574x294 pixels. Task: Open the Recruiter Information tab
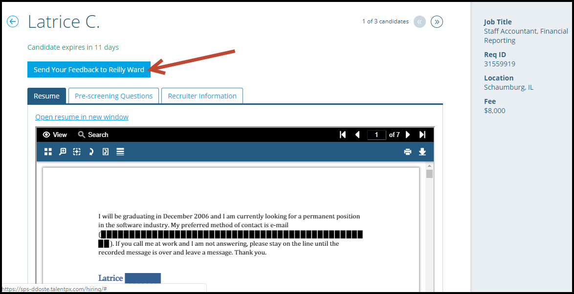click(202, 96)
